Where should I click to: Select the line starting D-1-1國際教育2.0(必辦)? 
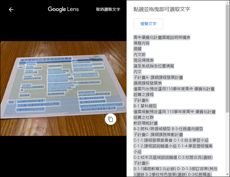[175, 169]
